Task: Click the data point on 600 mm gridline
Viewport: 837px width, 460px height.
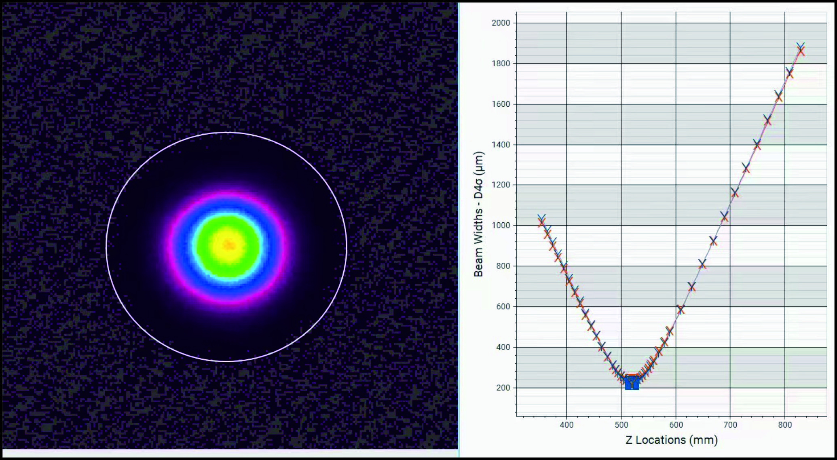Action: point(681,310)
